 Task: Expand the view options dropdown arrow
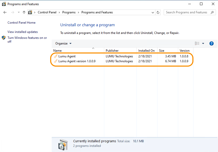pyautogui.click(x=203, y=43)
